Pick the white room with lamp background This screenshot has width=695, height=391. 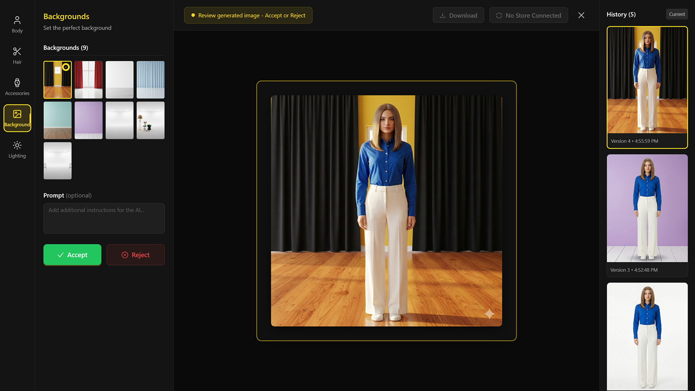[x=150, y=120]
